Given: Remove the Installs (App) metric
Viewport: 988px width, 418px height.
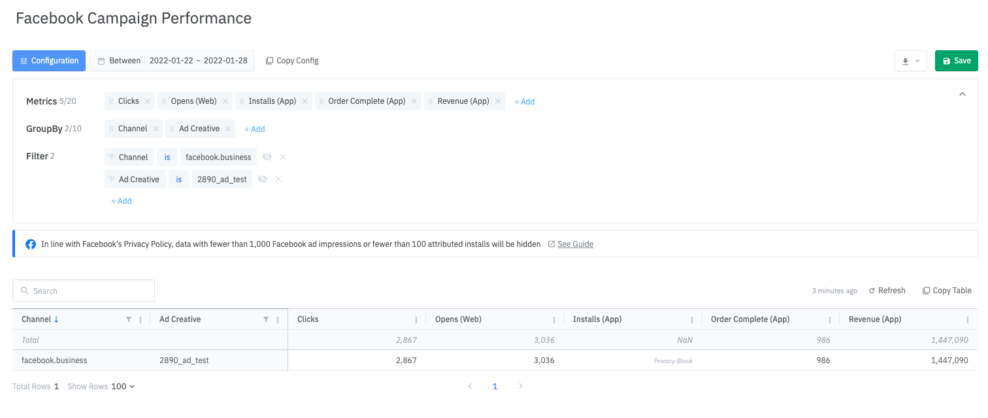Looking at the screenshot, I should tap(305, 101).
